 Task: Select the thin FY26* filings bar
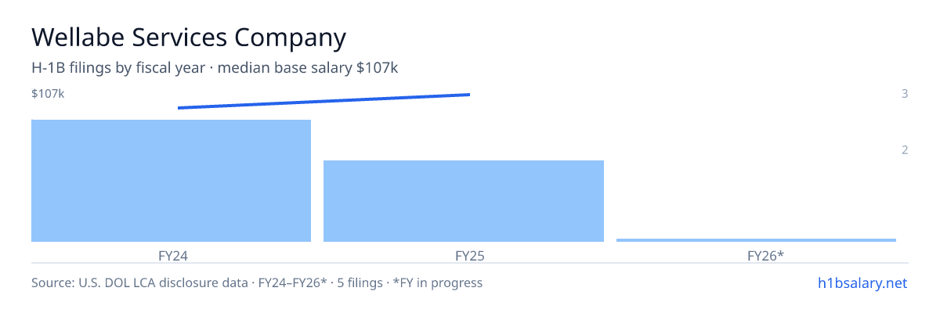[x=756, y=239]
